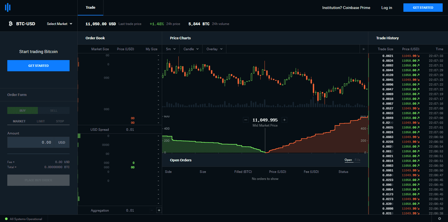Viewport: 448px width, 222px height.
Task: Toggle open orders view to Fills
Action: 357,160
